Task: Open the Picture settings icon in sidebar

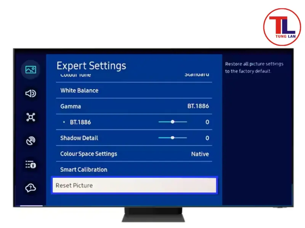Action: point(30,70)
